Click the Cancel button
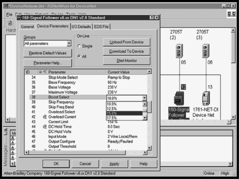 [x=85, y=164]
